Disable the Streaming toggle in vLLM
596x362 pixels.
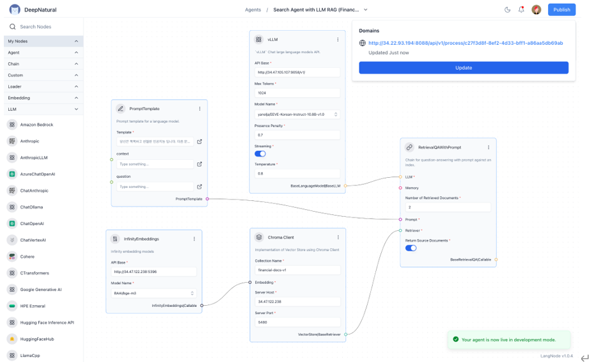(x=260, y=153)
